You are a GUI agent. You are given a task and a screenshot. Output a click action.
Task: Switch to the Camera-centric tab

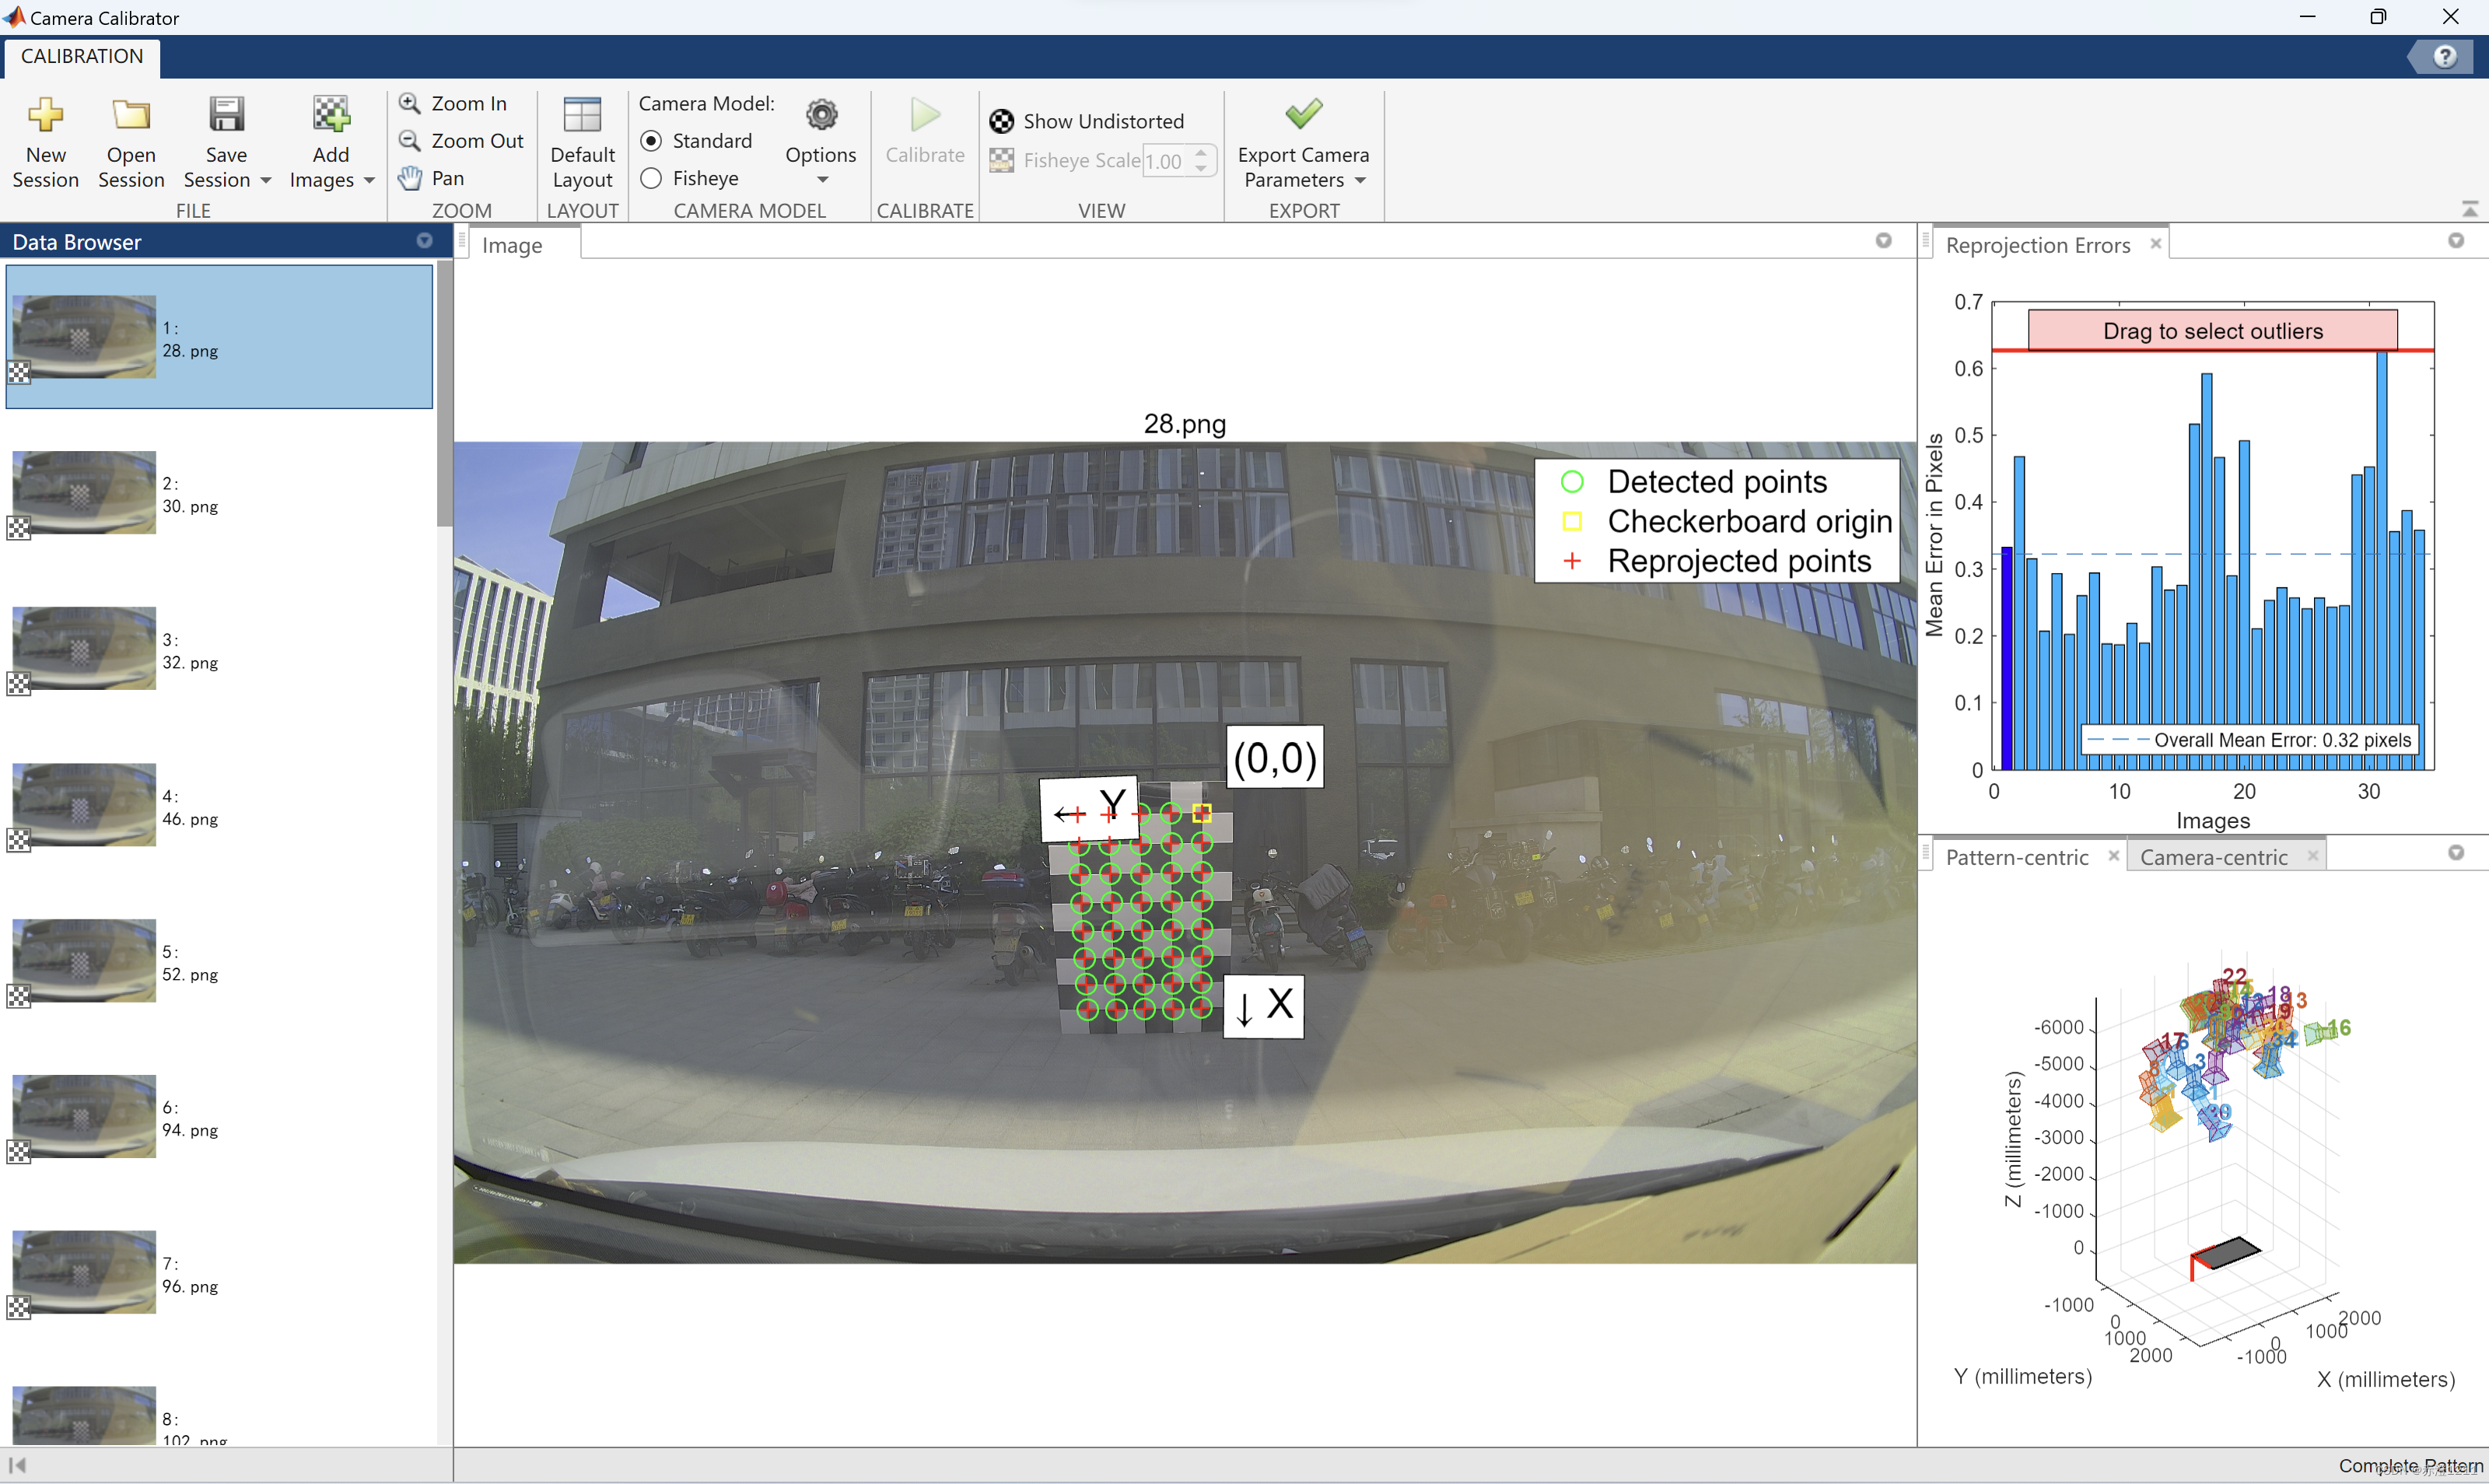[x=2213, y=857]
